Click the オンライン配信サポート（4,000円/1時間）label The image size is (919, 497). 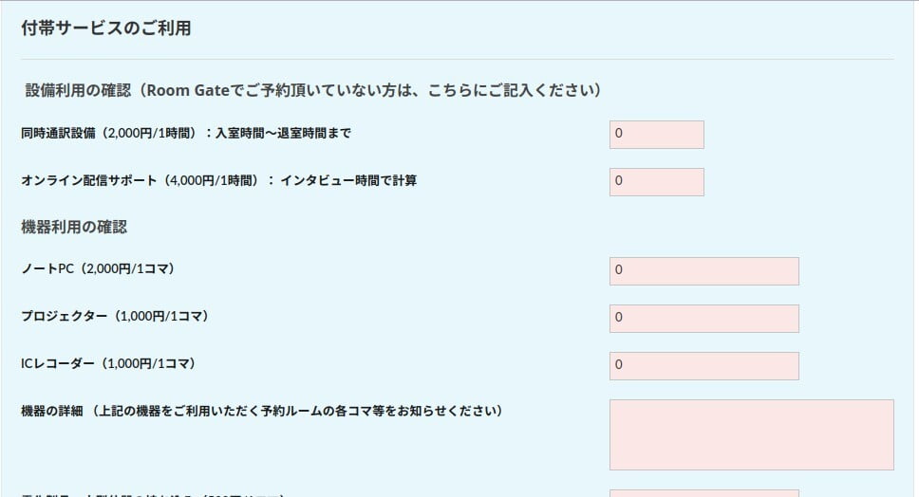[x=140, y=181]
